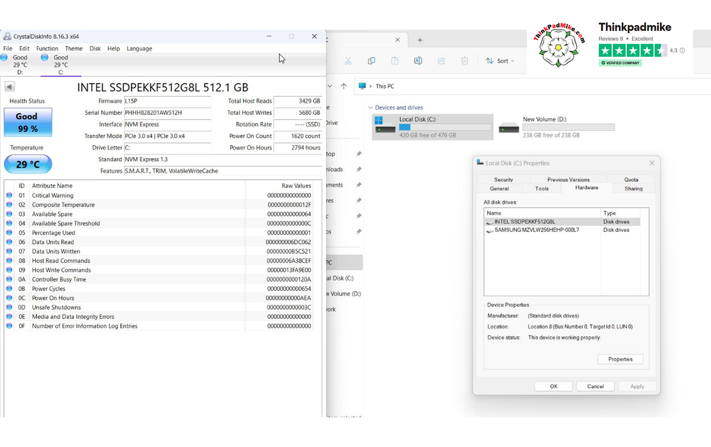711x447 pixels.
Task: Click the 29 °C temperature indicator
Action: click(28, 164)
